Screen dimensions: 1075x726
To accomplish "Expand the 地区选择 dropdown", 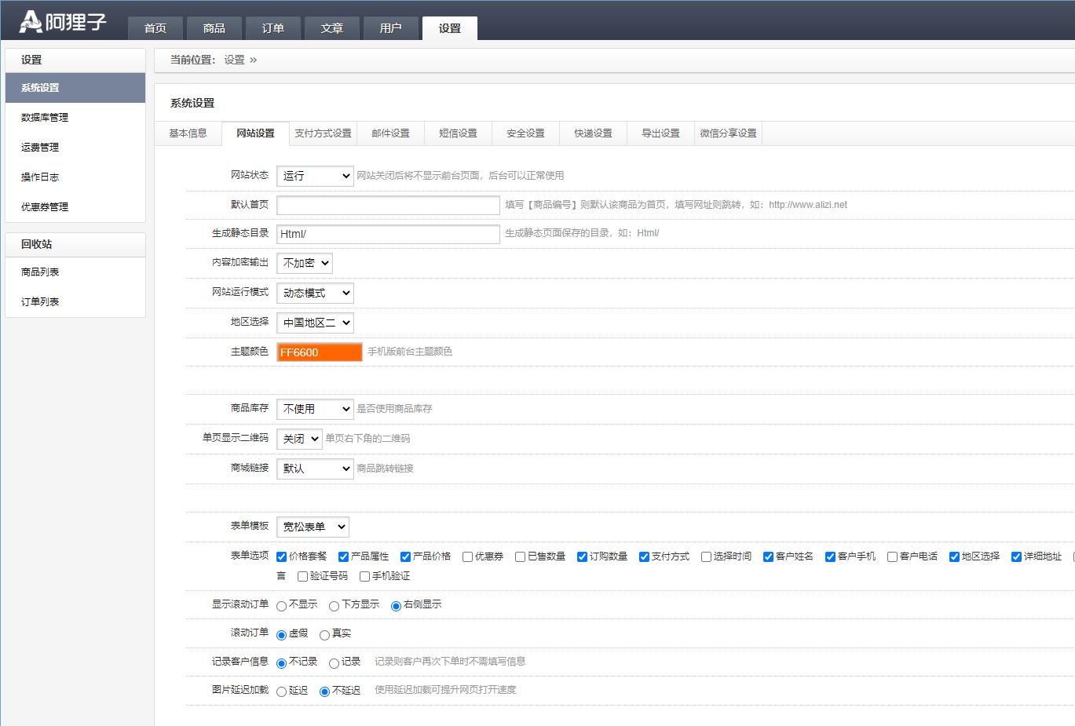I will click(315, 323).
